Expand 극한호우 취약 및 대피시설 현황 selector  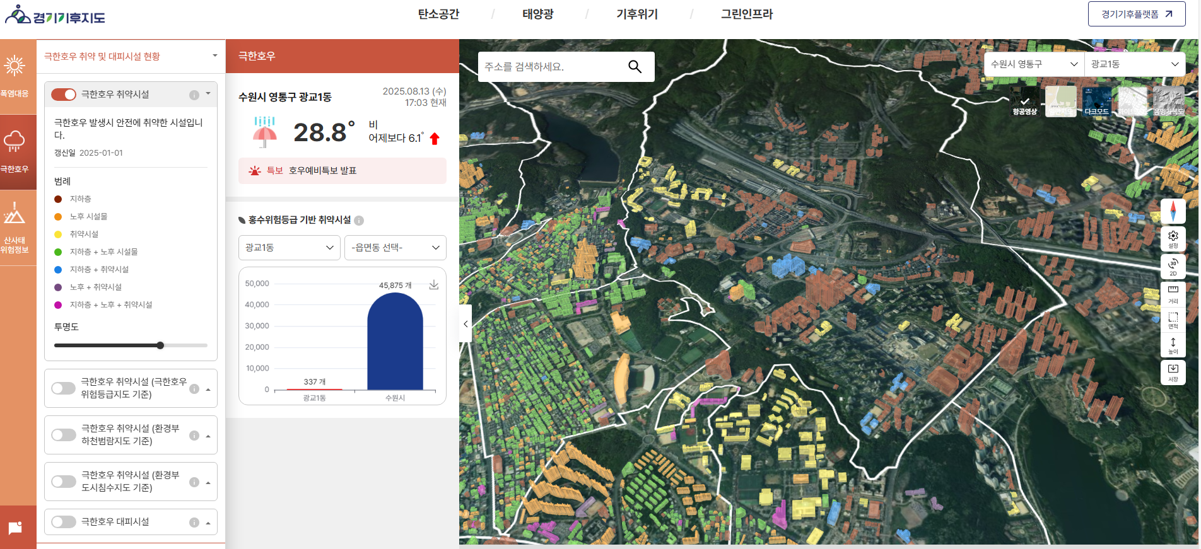click(x=131, y=56)
